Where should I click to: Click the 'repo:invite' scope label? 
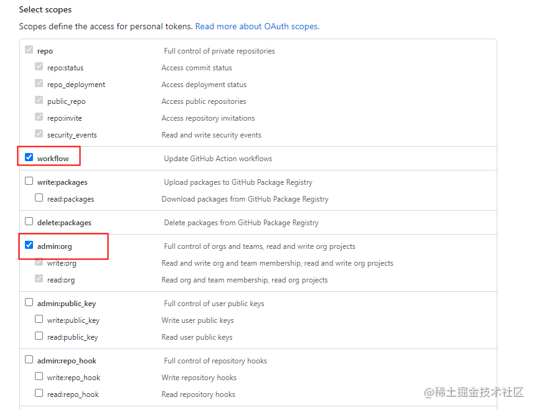(64, 118)
